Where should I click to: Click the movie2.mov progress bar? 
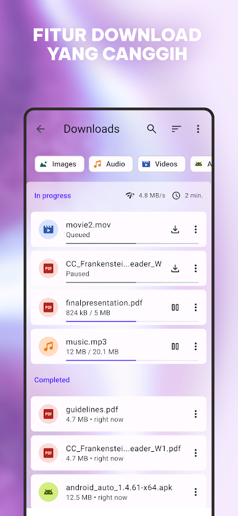pos(132,243)
